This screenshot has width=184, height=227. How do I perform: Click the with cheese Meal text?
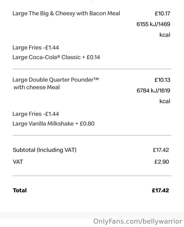pos(37,87)
